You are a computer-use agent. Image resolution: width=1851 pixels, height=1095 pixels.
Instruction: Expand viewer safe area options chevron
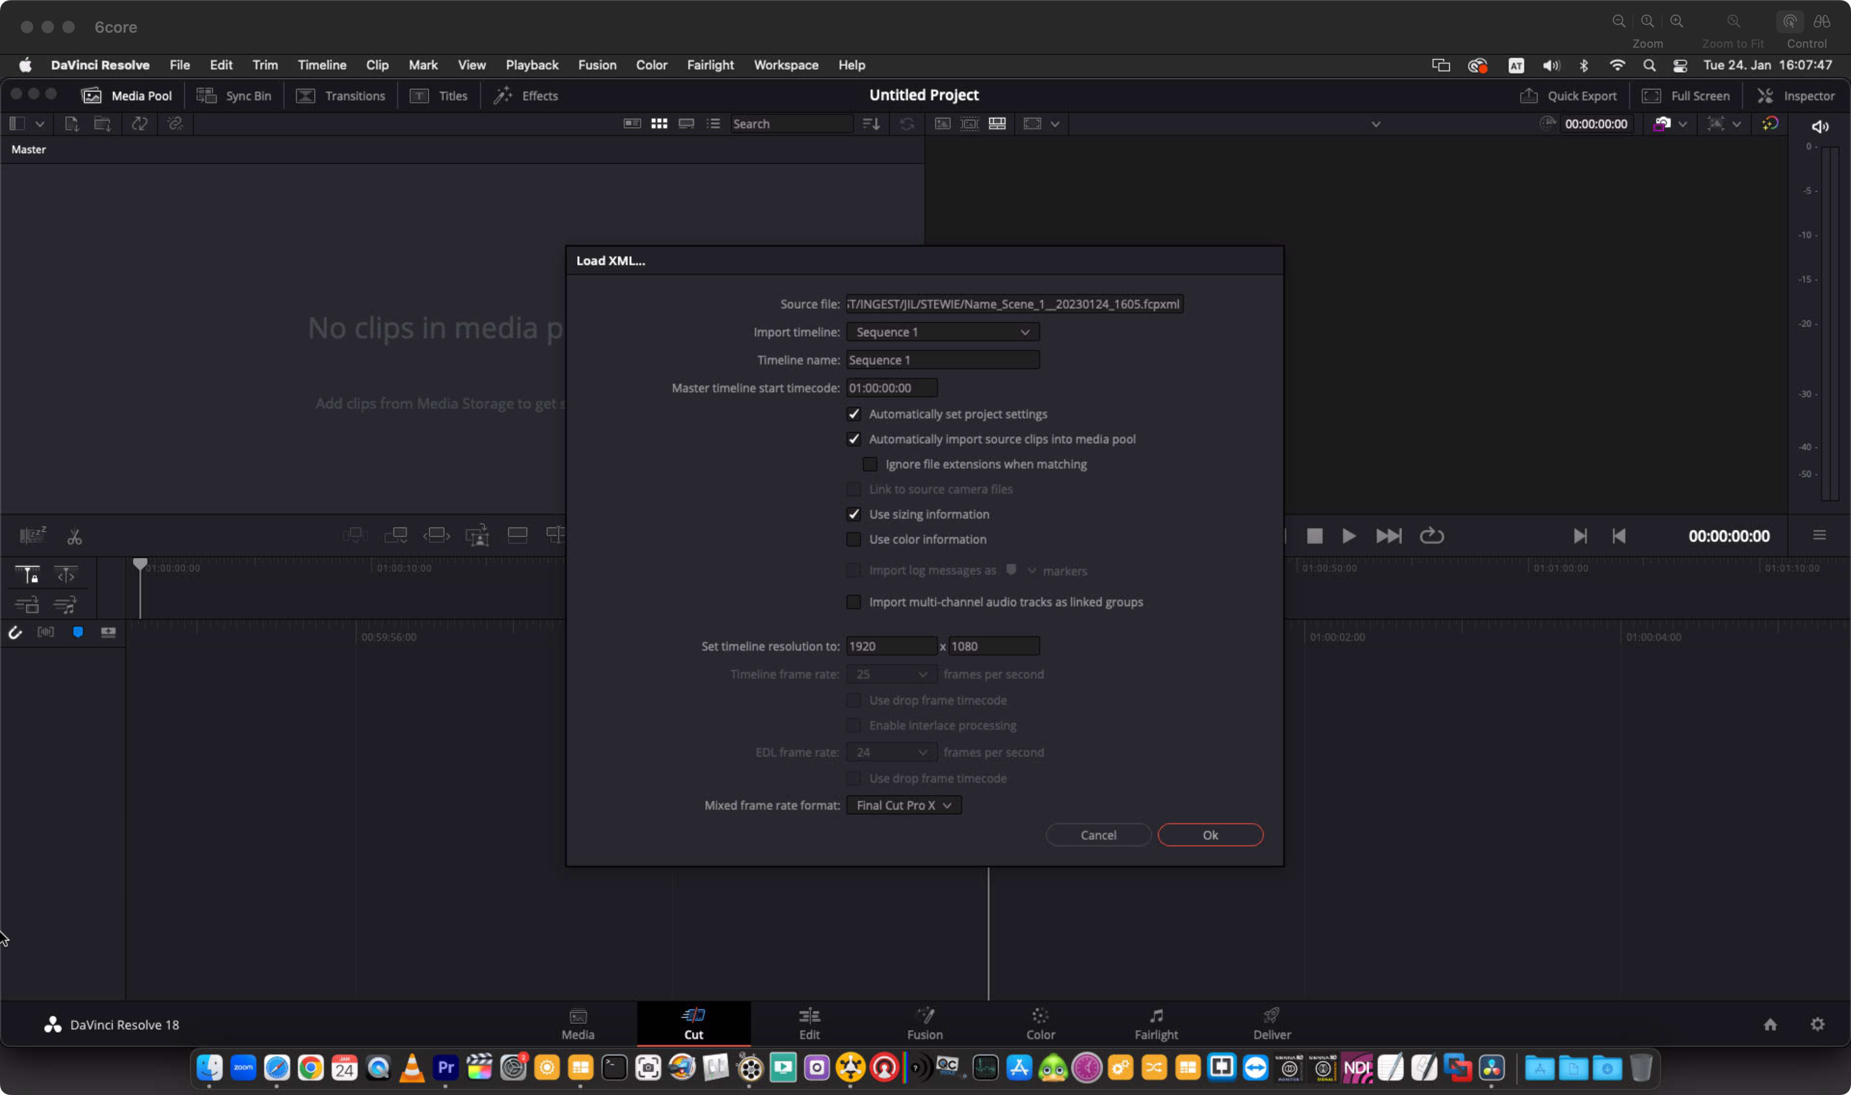tap(1055, 124)
